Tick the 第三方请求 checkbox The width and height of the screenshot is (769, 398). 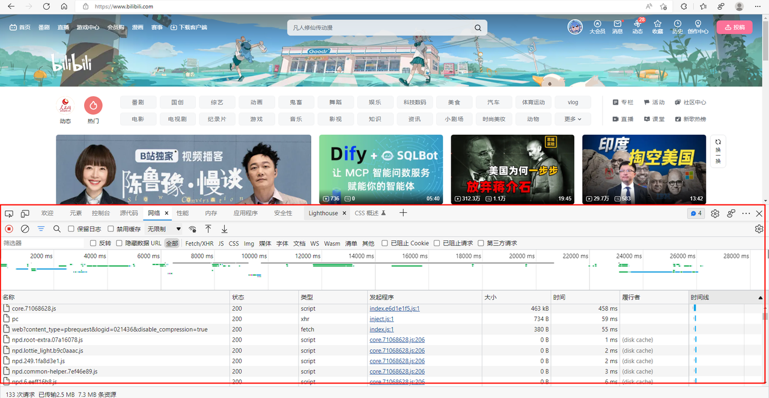481,243
